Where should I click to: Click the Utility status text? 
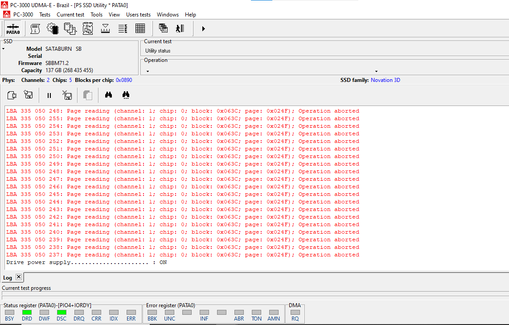158,51
